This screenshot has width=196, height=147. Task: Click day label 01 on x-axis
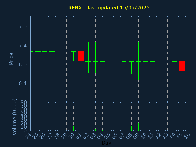click(78, 136)
